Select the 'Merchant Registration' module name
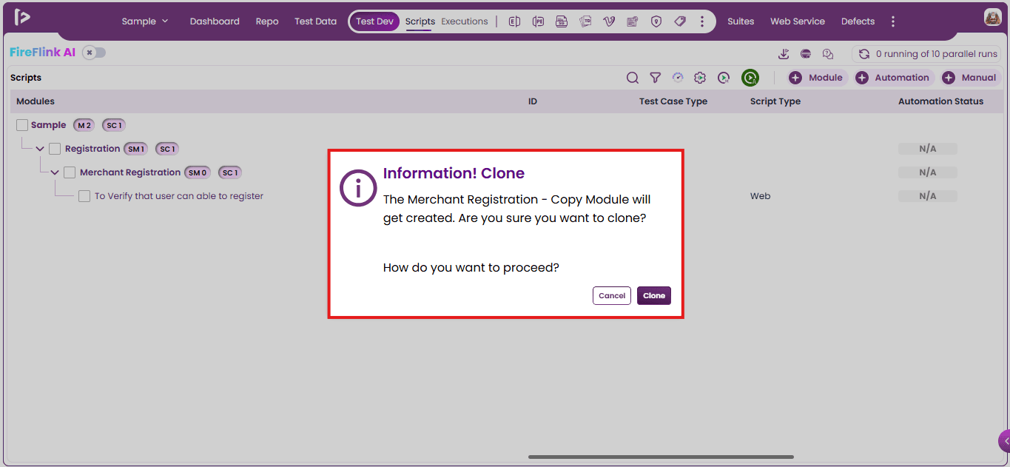Viewport: 1010px width, 467px height. click(x=130, y=172)
